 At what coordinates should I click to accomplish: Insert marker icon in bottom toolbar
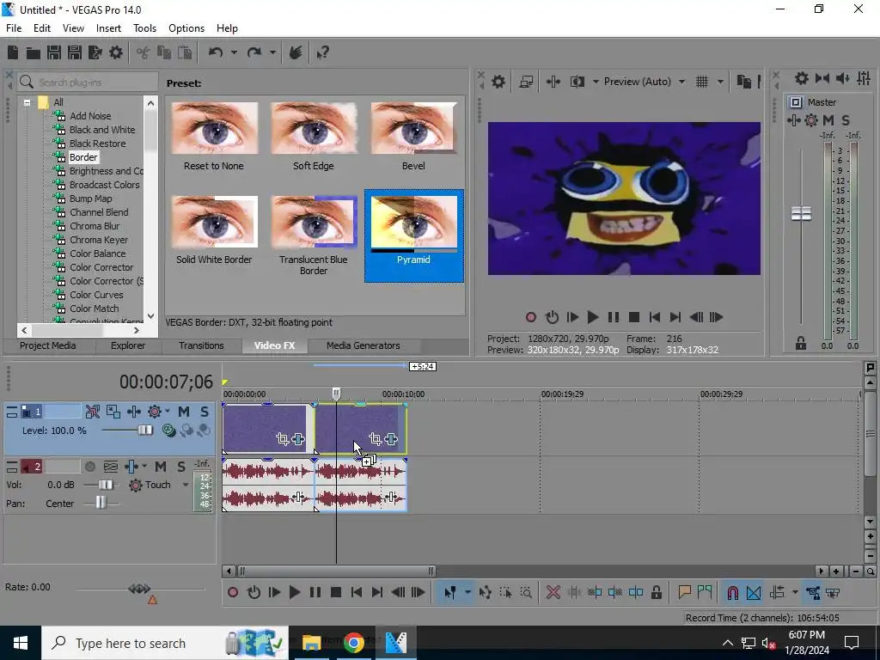[684, 592]
